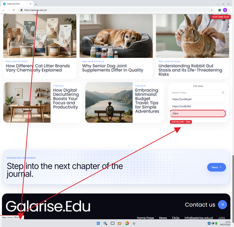
Task: Click Lifestyle label above Digital Decluttering
Action: (x=58, y=86)
